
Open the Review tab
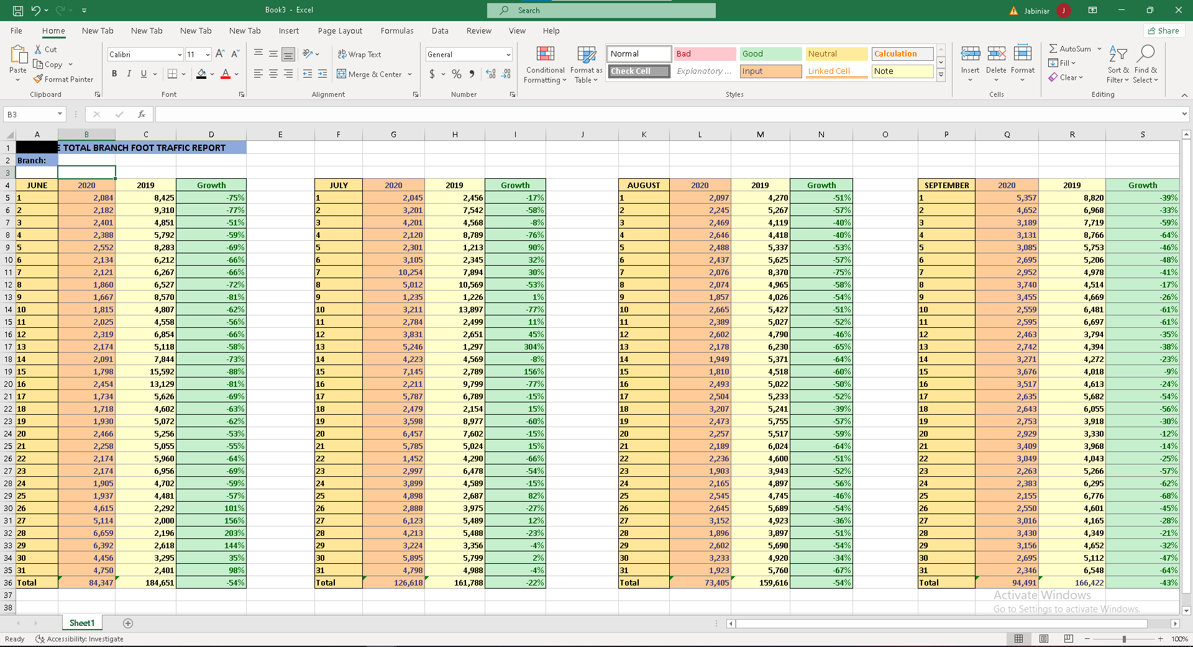coord(478,30)
